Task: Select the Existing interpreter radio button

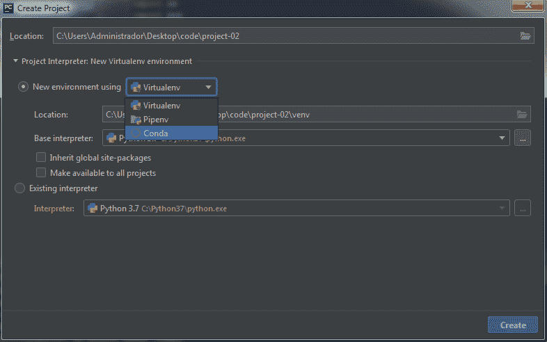Action: tap(19, 188)
